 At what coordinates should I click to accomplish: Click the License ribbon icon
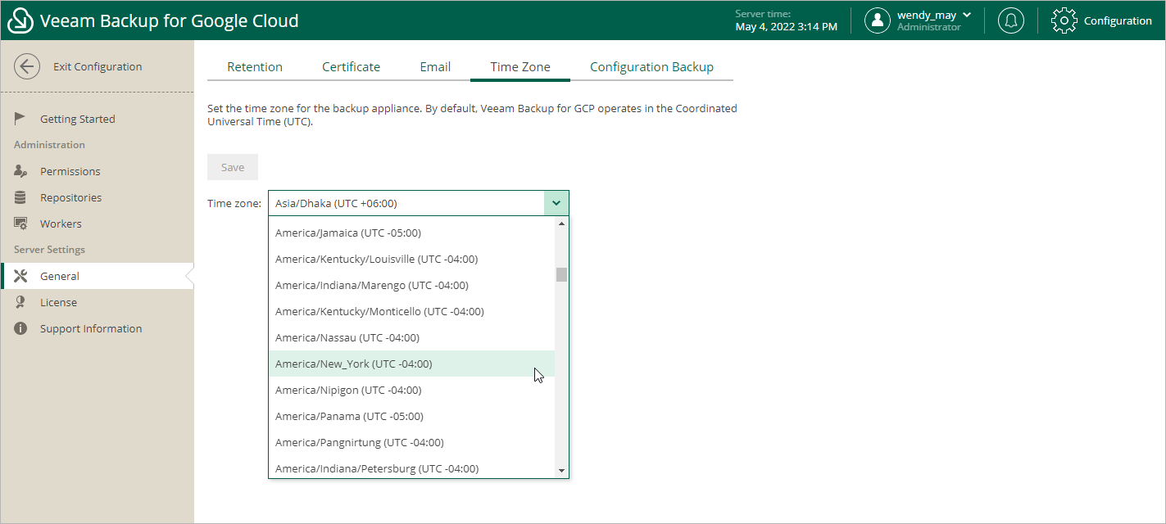tap(20, 302)
